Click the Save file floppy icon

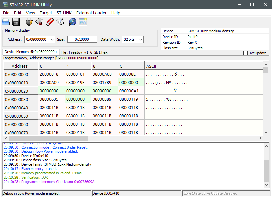point(16,22)
